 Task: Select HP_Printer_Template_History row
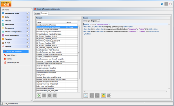coord(57,39)
